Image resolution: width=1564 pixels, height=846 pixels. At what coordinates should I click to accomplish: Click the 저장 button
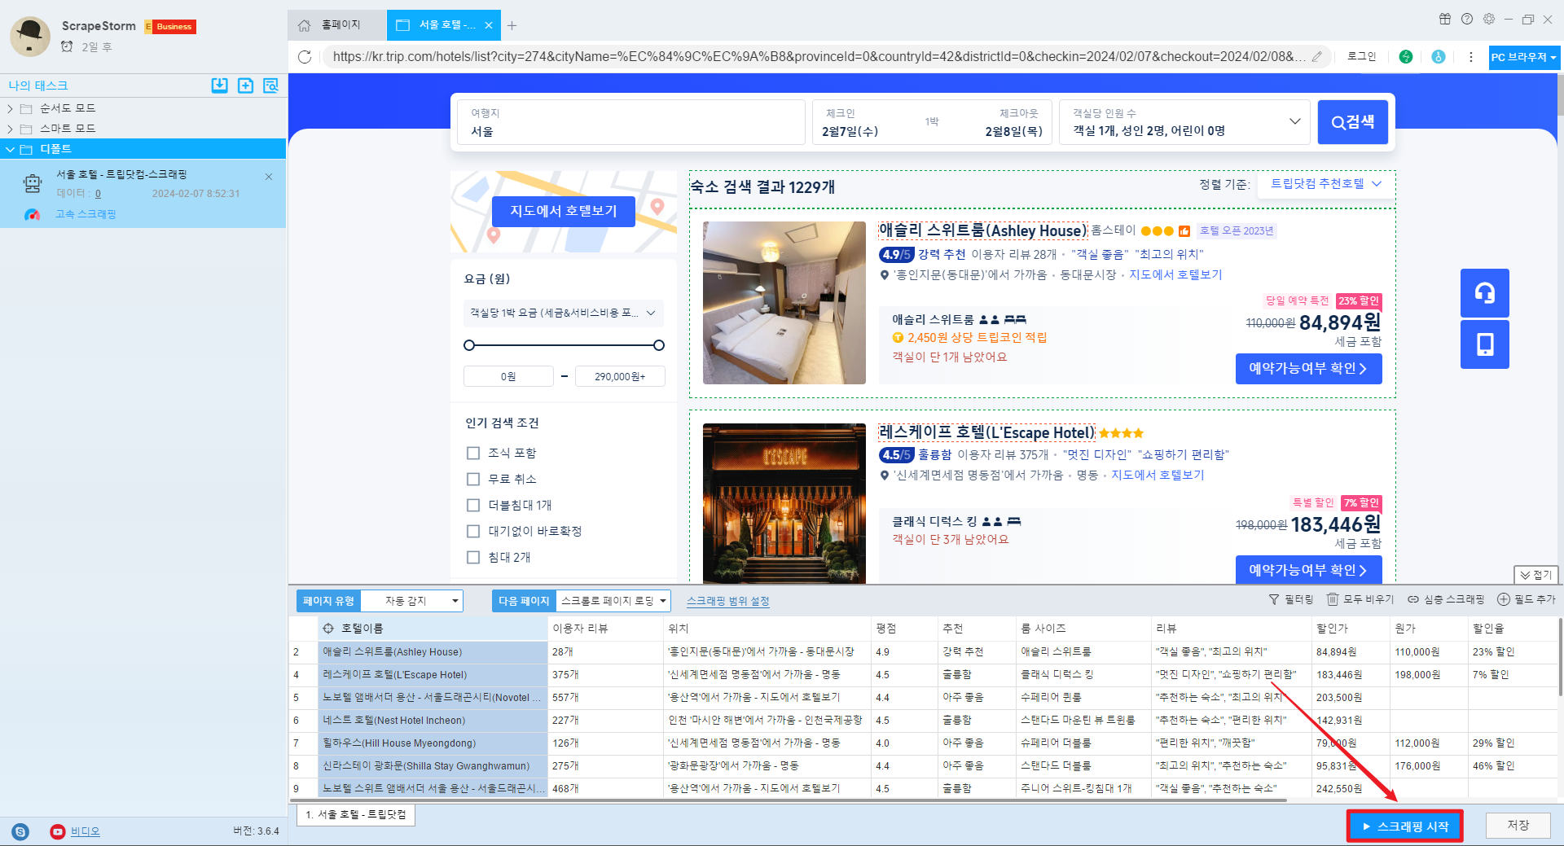1518,826
